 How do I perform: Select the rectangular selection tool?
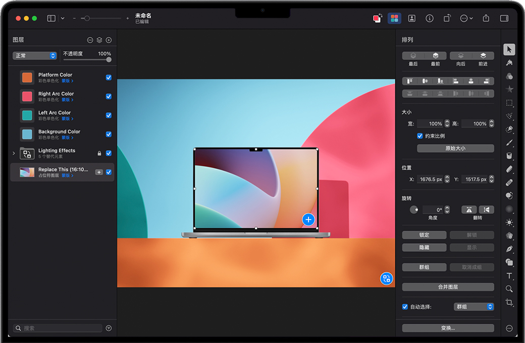pyautogui.click(x=509, y=103)
